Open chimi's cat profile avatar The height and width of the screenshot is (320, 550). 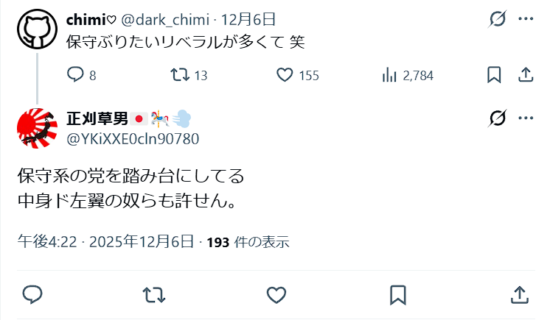37,29
